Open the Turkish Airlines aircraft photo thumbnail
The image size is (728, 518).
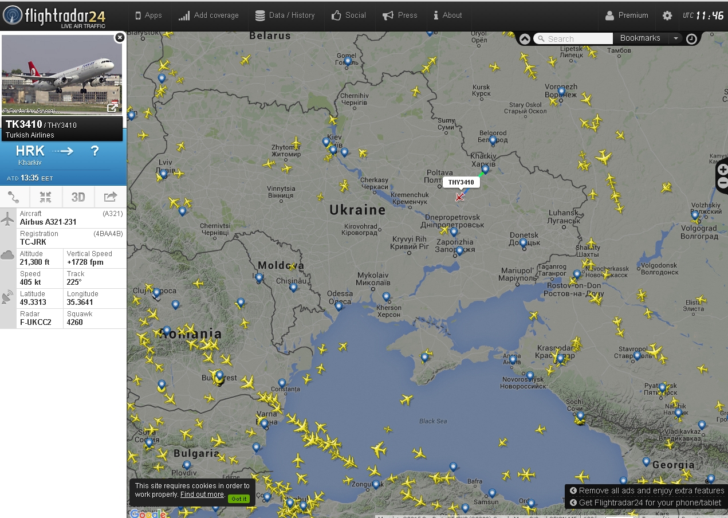(62, 74)
